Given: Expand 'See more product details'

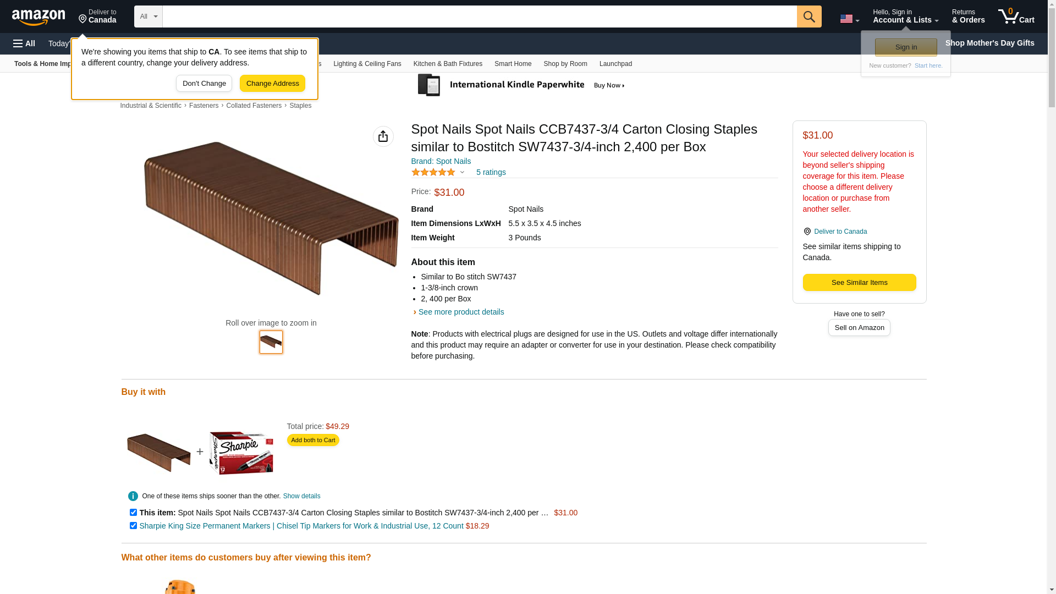Looking at the screenshot, I should pos(460,312).
